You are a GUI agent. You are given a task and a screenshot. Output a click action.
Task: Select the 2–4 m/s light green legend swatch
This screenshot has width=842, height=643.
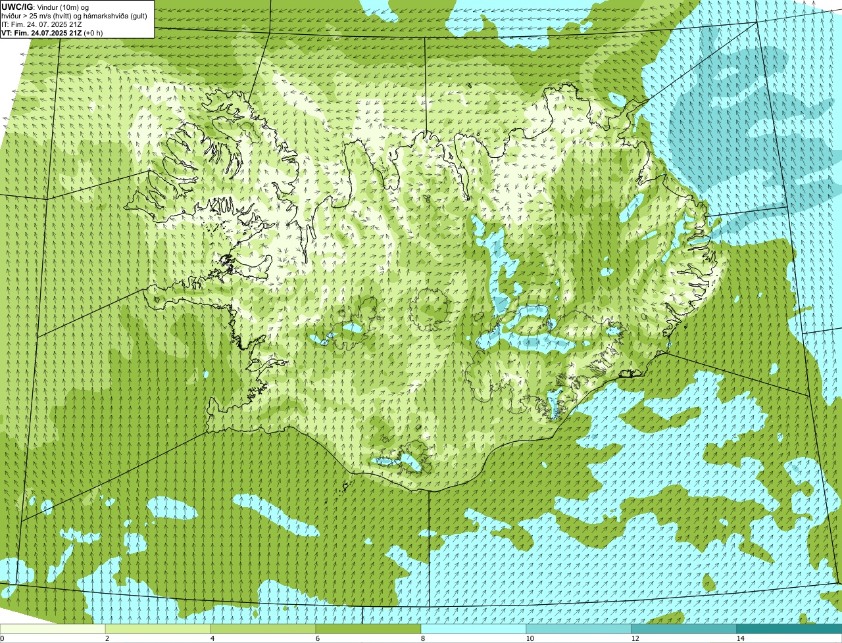pos(158,629)
